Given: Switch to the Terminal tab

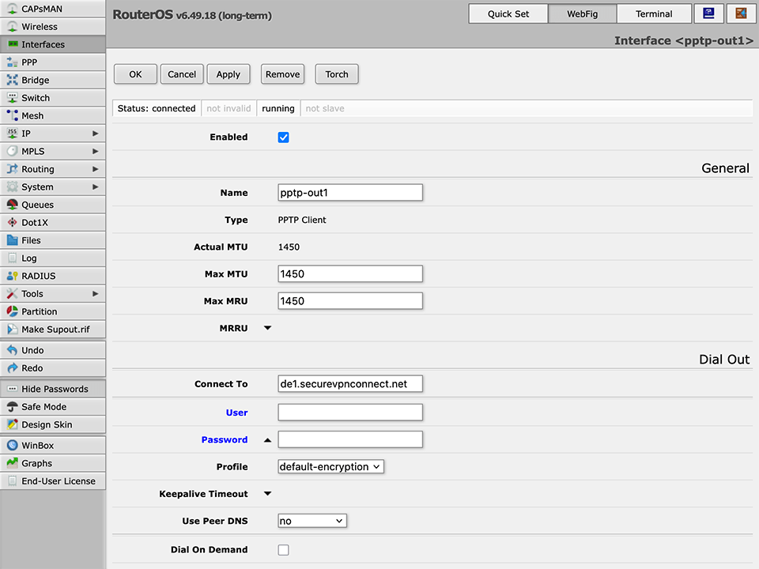Looking at the screenshot, I should (x=654, y=13).
